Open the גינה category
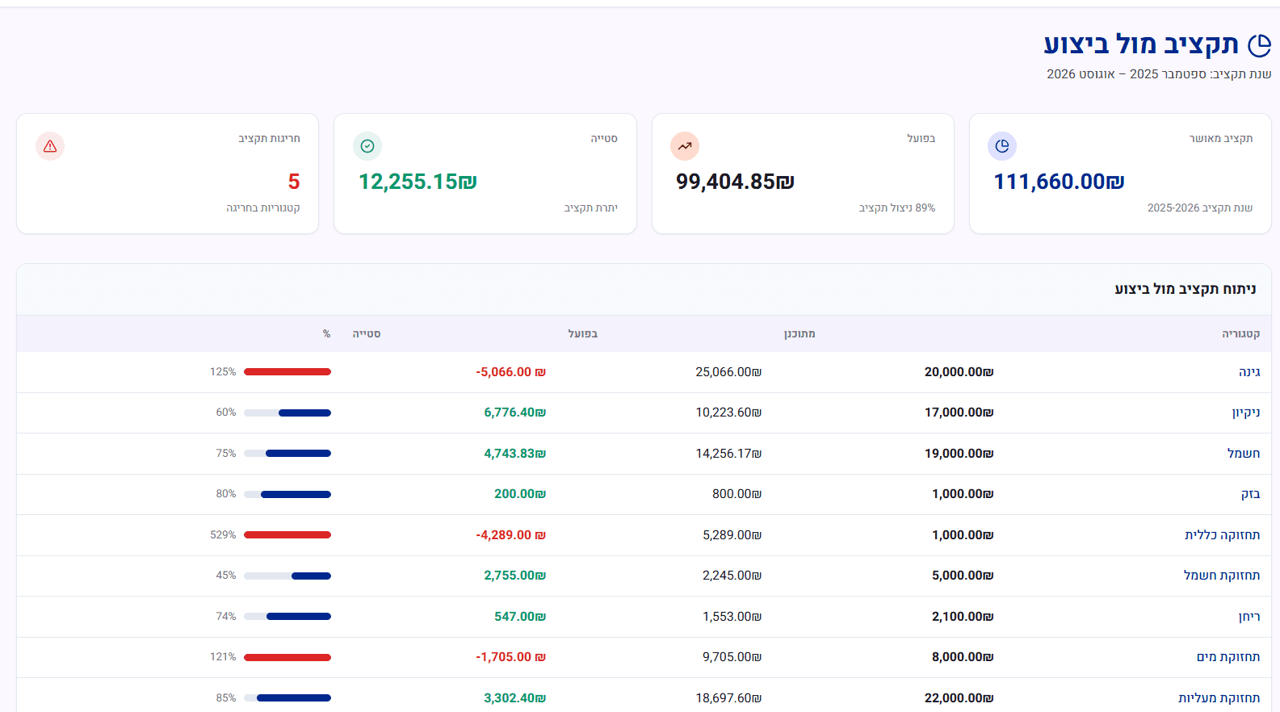 [1249, 372]
